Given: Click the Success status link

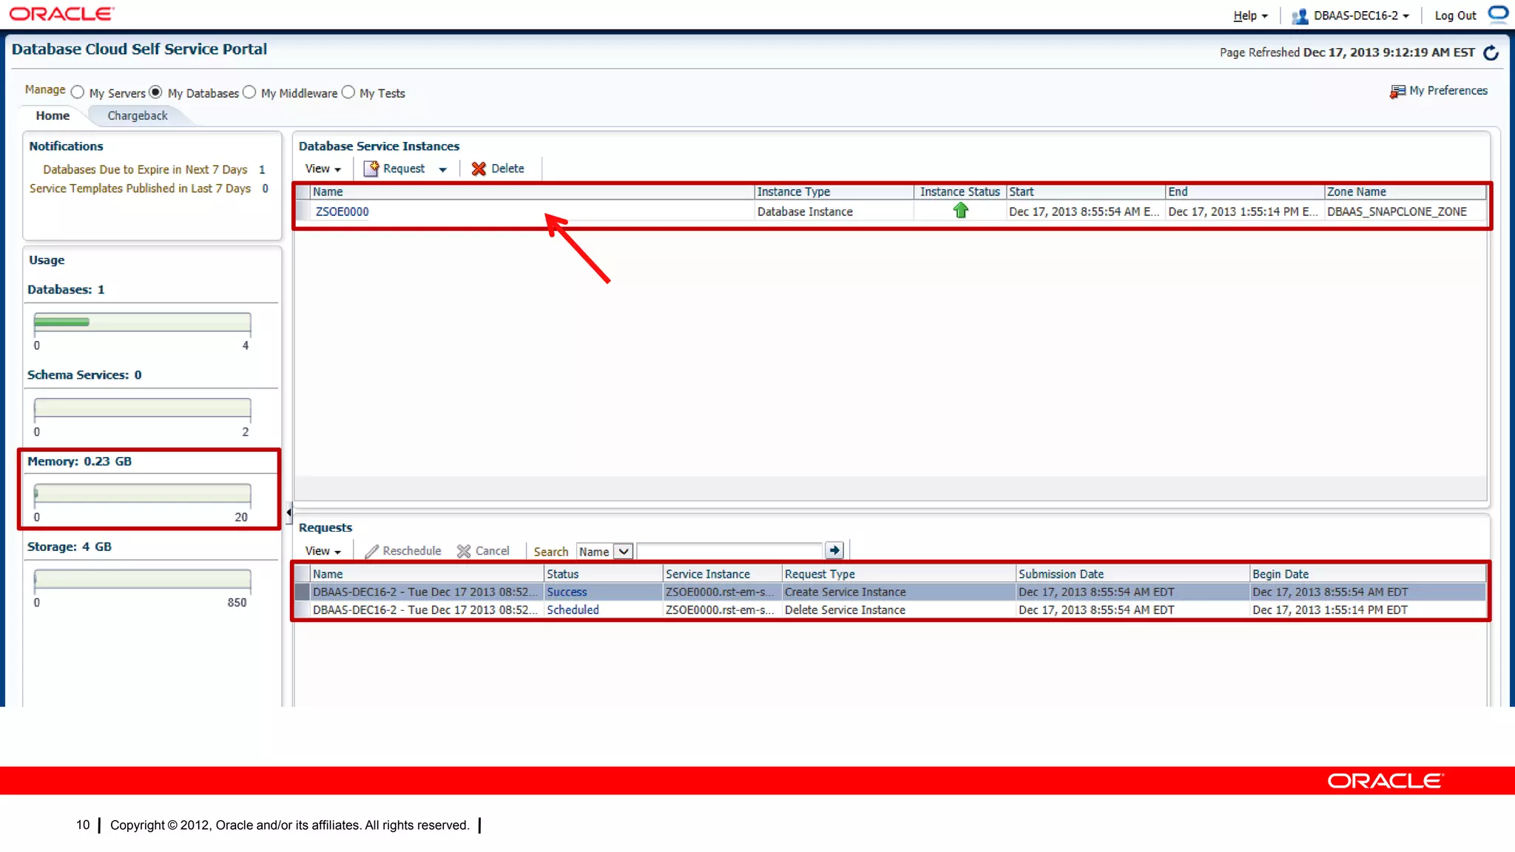Looking at the screenshot, I should tap(567, 592).
